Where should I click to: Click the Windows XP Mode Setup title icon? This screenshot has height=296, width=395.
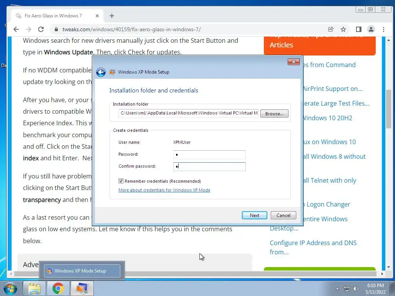point(112,72)
